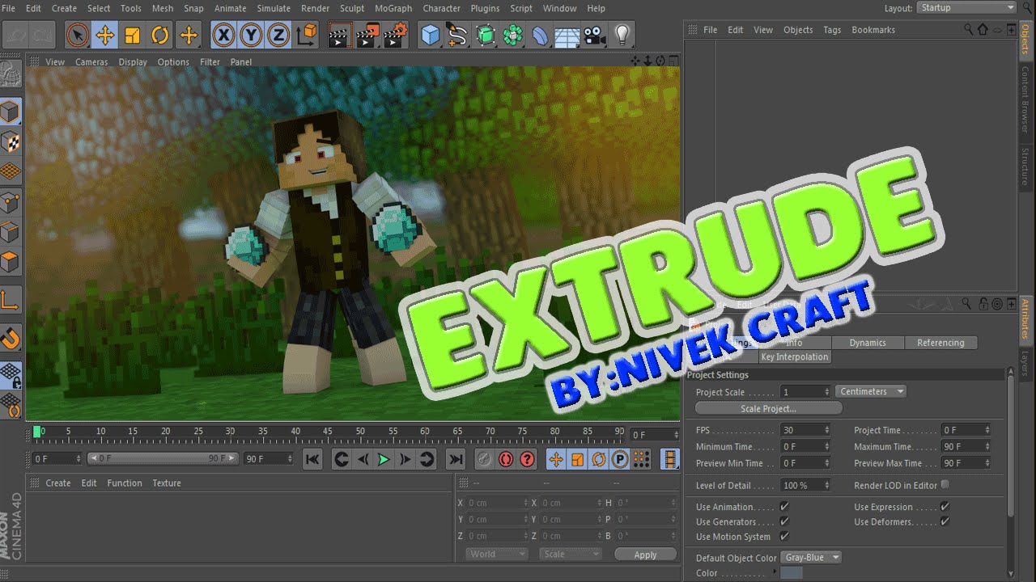Open the Gray-Blue default color dropdown
Viewport: 1036px width, 582px height.
point(811,557)
